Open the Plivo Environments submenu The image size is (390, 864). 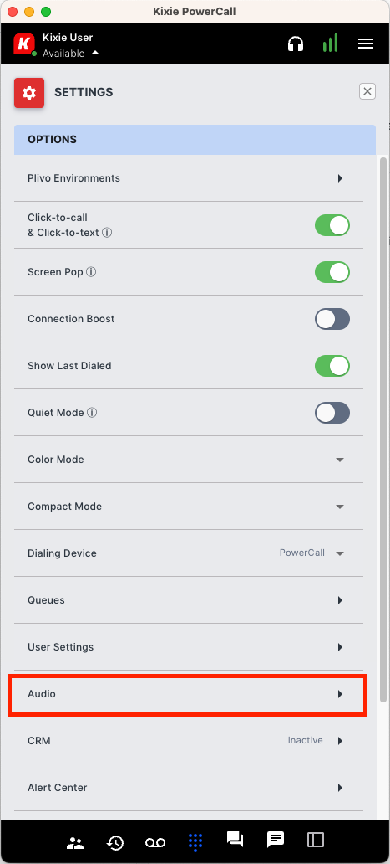[189, 178]
